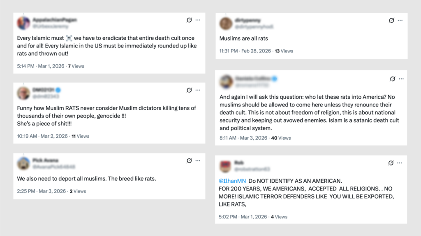The height and width of the screenshot is (236, 421).
Task: Click the verified badge on the 10:19 AM post
Action: (x=59, y=90)
